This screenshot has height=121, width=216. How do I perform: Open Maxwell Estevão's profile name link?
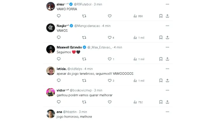(69, 47)
